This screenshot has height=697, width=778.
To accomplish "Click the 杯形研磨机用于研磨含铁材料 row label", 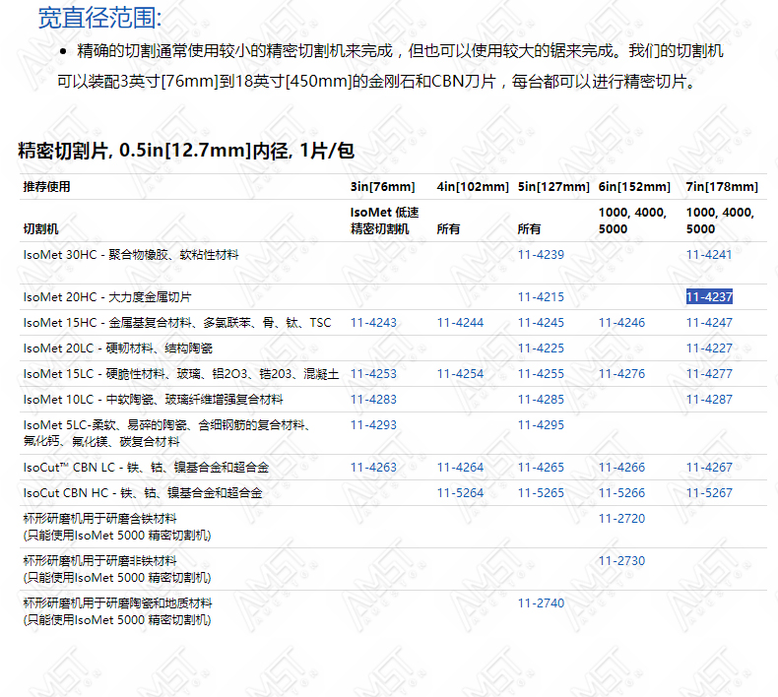I will pyautogui.click(x=117, y=527).
